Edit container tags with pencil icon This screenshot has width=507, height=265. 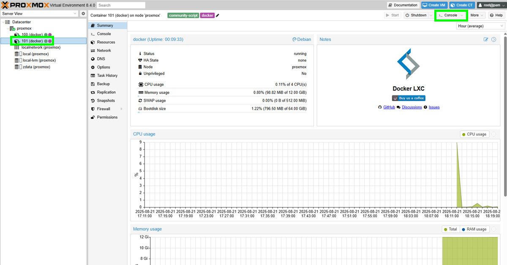tap(218, 16)
